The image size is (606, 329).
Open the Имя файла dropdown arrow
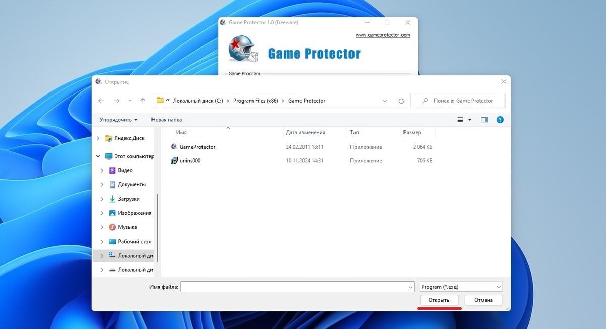point(410,287)
